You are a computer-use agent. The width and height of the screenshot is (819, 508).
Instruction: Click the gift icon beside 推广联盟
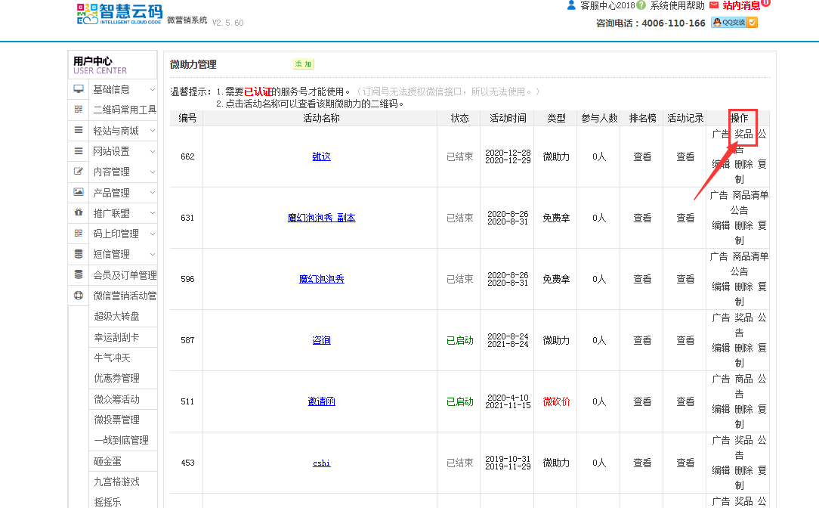(79, 213)
